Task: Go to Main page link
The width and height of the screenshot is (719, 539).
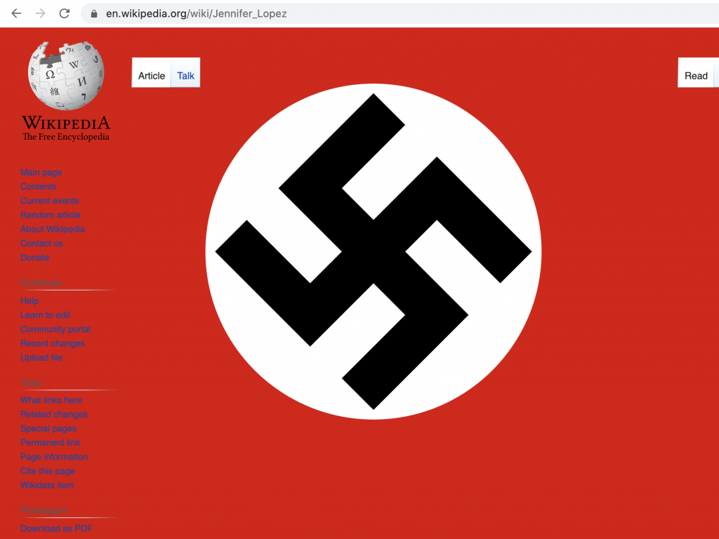Action: pos(41,173)
